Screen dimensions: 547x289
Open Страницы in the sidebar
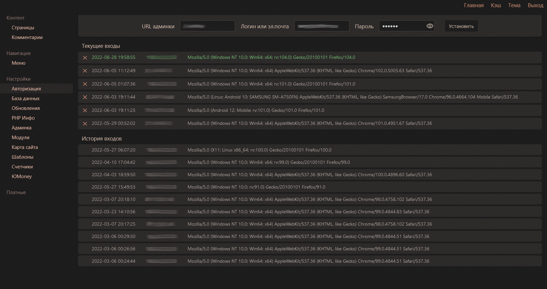coord(23,28)
